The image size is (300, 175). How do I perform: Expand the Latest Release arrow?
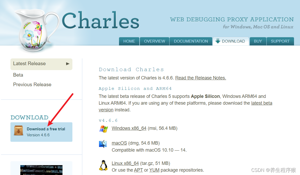click(67, 64)
